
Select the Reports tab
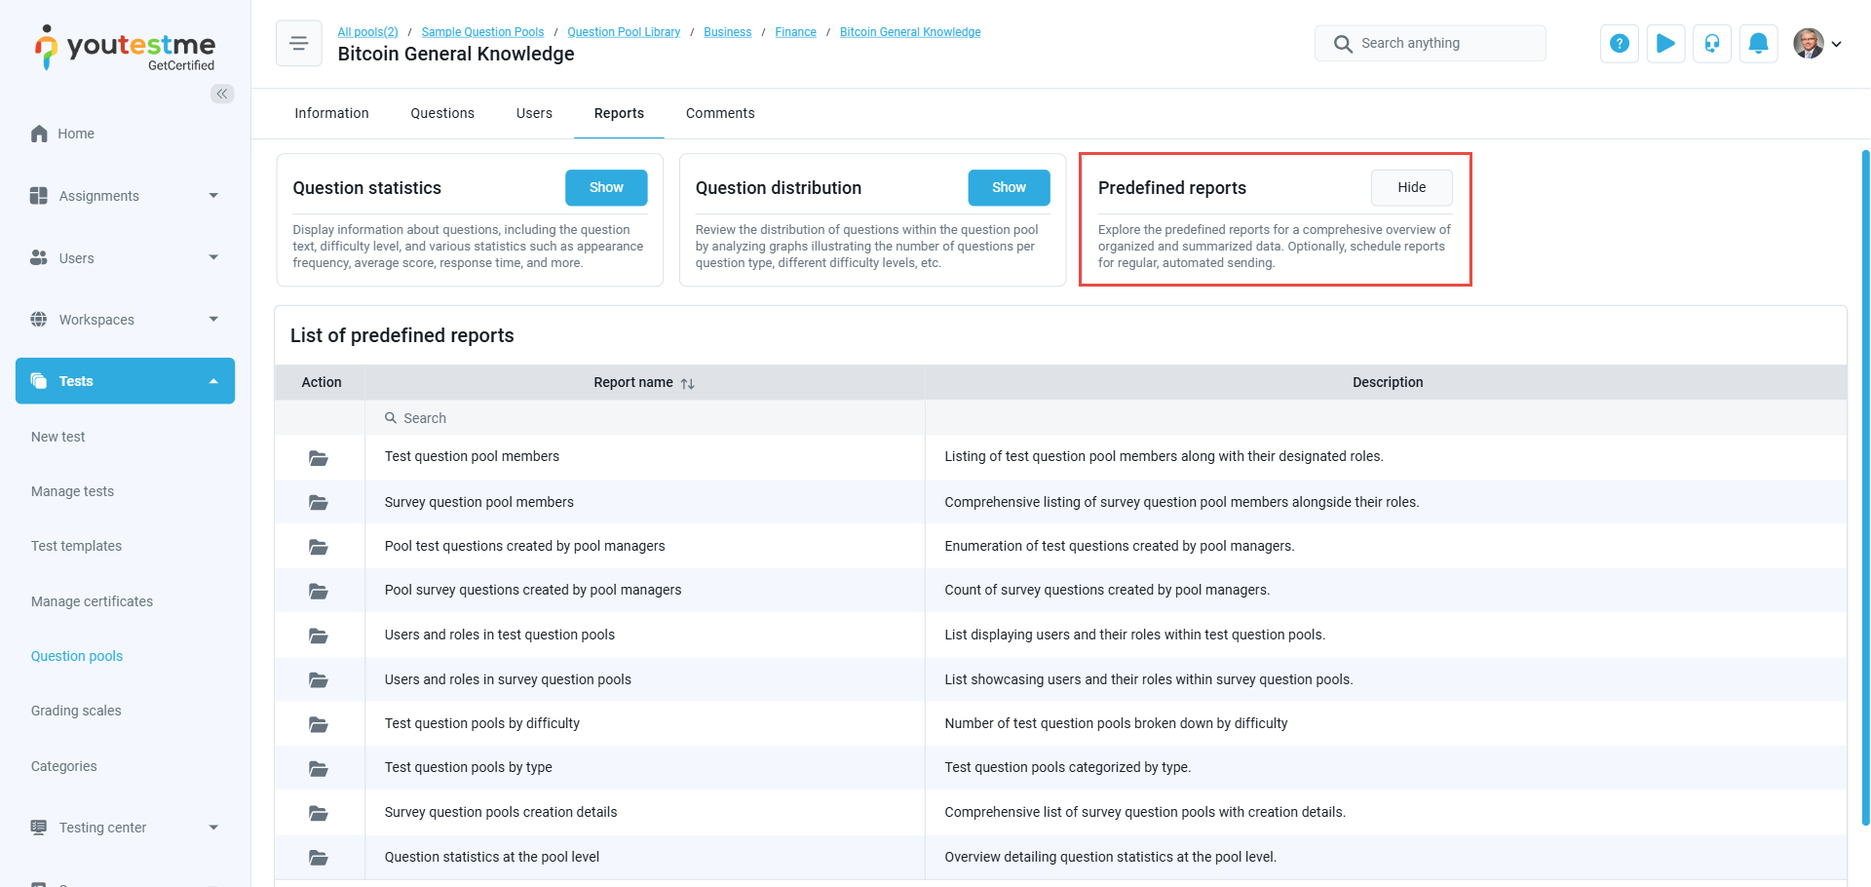pyautogui.click(x=619, y=113)
